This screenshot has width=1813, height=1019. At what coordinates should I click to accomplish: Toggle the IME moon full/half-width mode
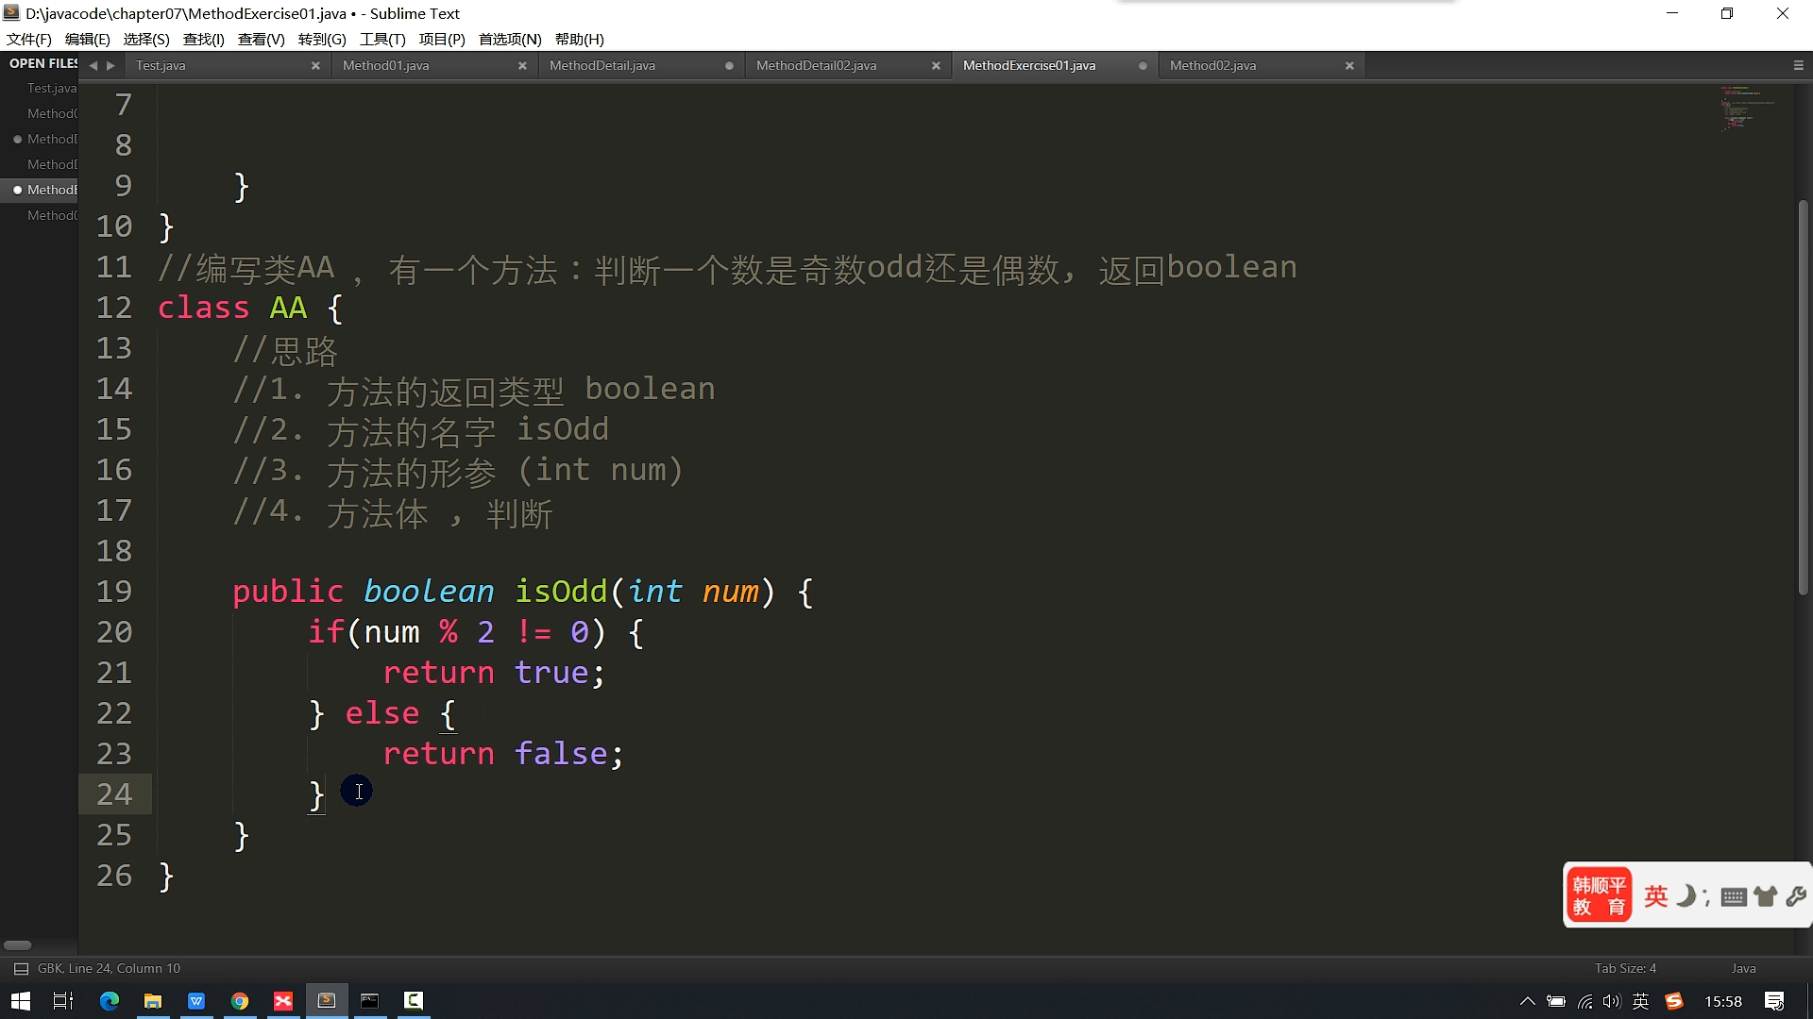pos(1685,896)
